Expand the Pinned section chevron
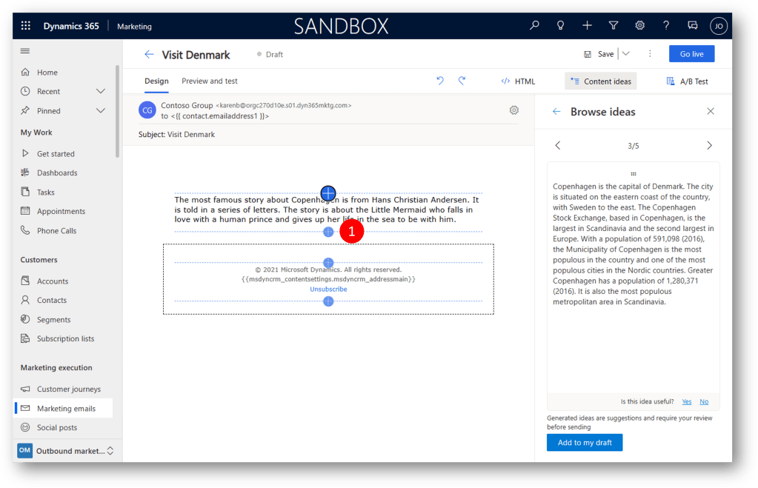The width and height of the screenshot is (758, 488). pos(101,110)
